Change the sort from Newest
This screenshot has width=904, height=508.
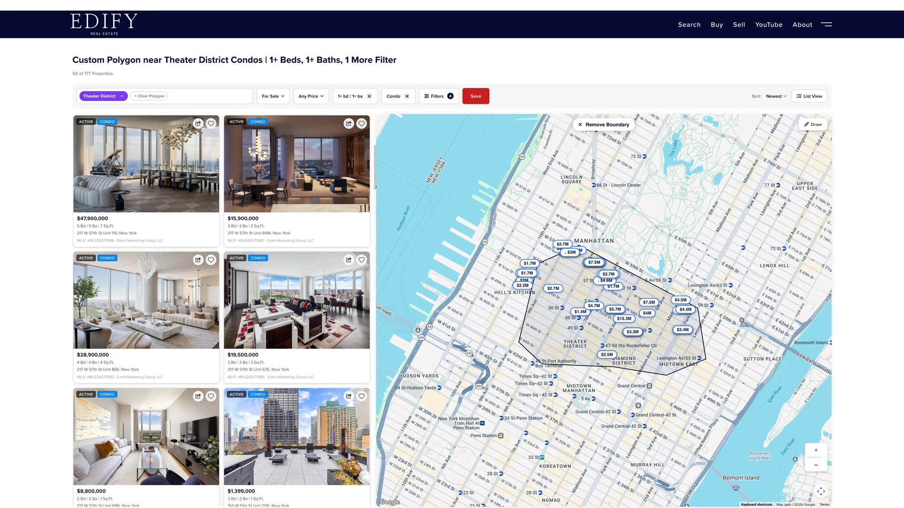pos(775,96)
